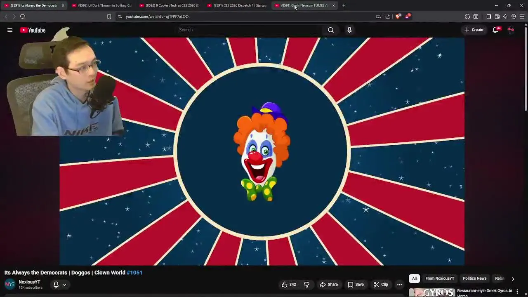The height and width of the screenshot is (297, 528).
Task: Bookmark this page in the address bar
Action: tap(109, 16)
